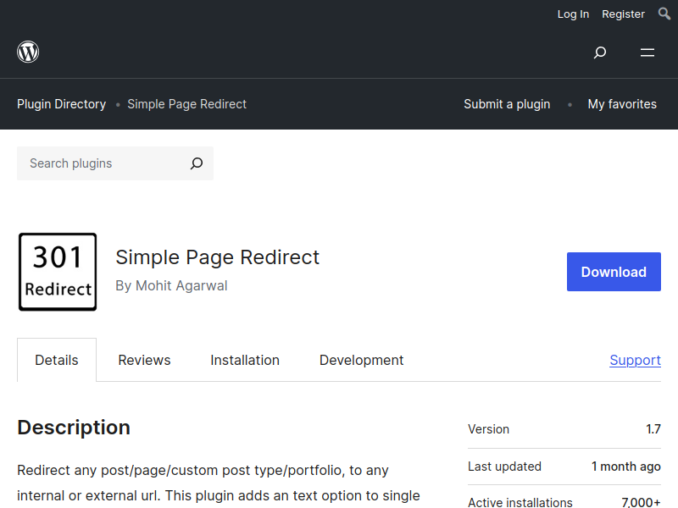Open the site search magnifier in header
The height and width of the screenshot is (508, 678).
coord(600,52)
